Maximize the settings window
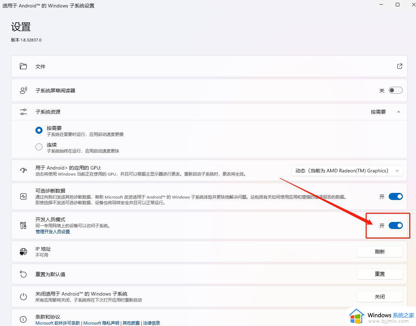This screenshot has height=326, width=416. tap(398, 5)
